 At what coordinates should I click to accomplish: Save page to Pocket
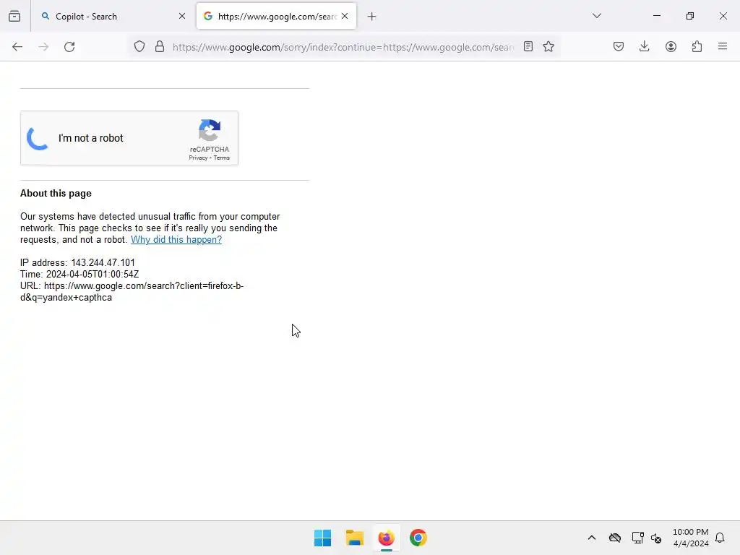click(619, 47)
